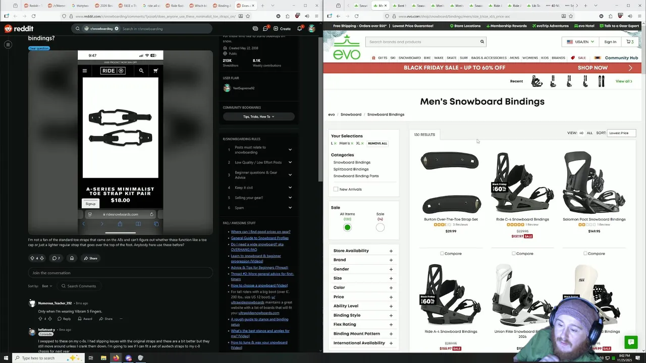Check Compare for Burton Over-The-Toe Strap Set
This screenshot has height=363, width=646.
pos(442,254)
